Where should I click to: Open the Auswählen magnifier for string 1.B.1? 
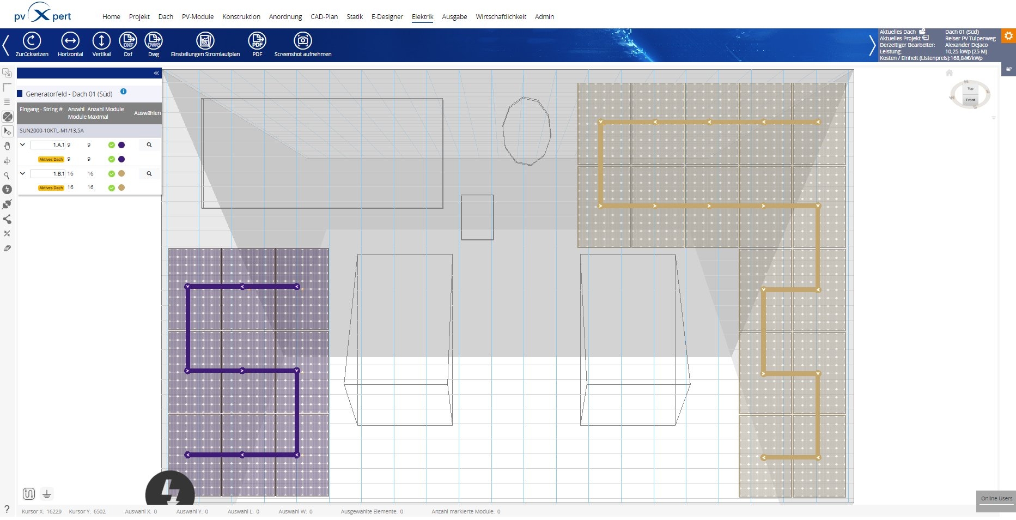(x=149, y=173)
